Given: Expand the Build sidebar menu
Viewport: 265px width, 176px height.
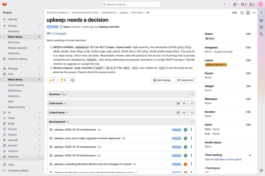Looking at the screenshot, I should [x=22, y=124].
